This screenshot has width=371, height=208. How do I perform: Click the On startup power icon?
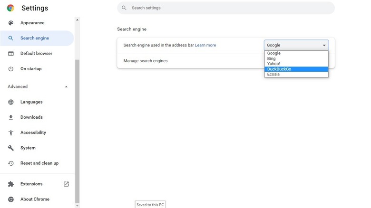point(11,69)
